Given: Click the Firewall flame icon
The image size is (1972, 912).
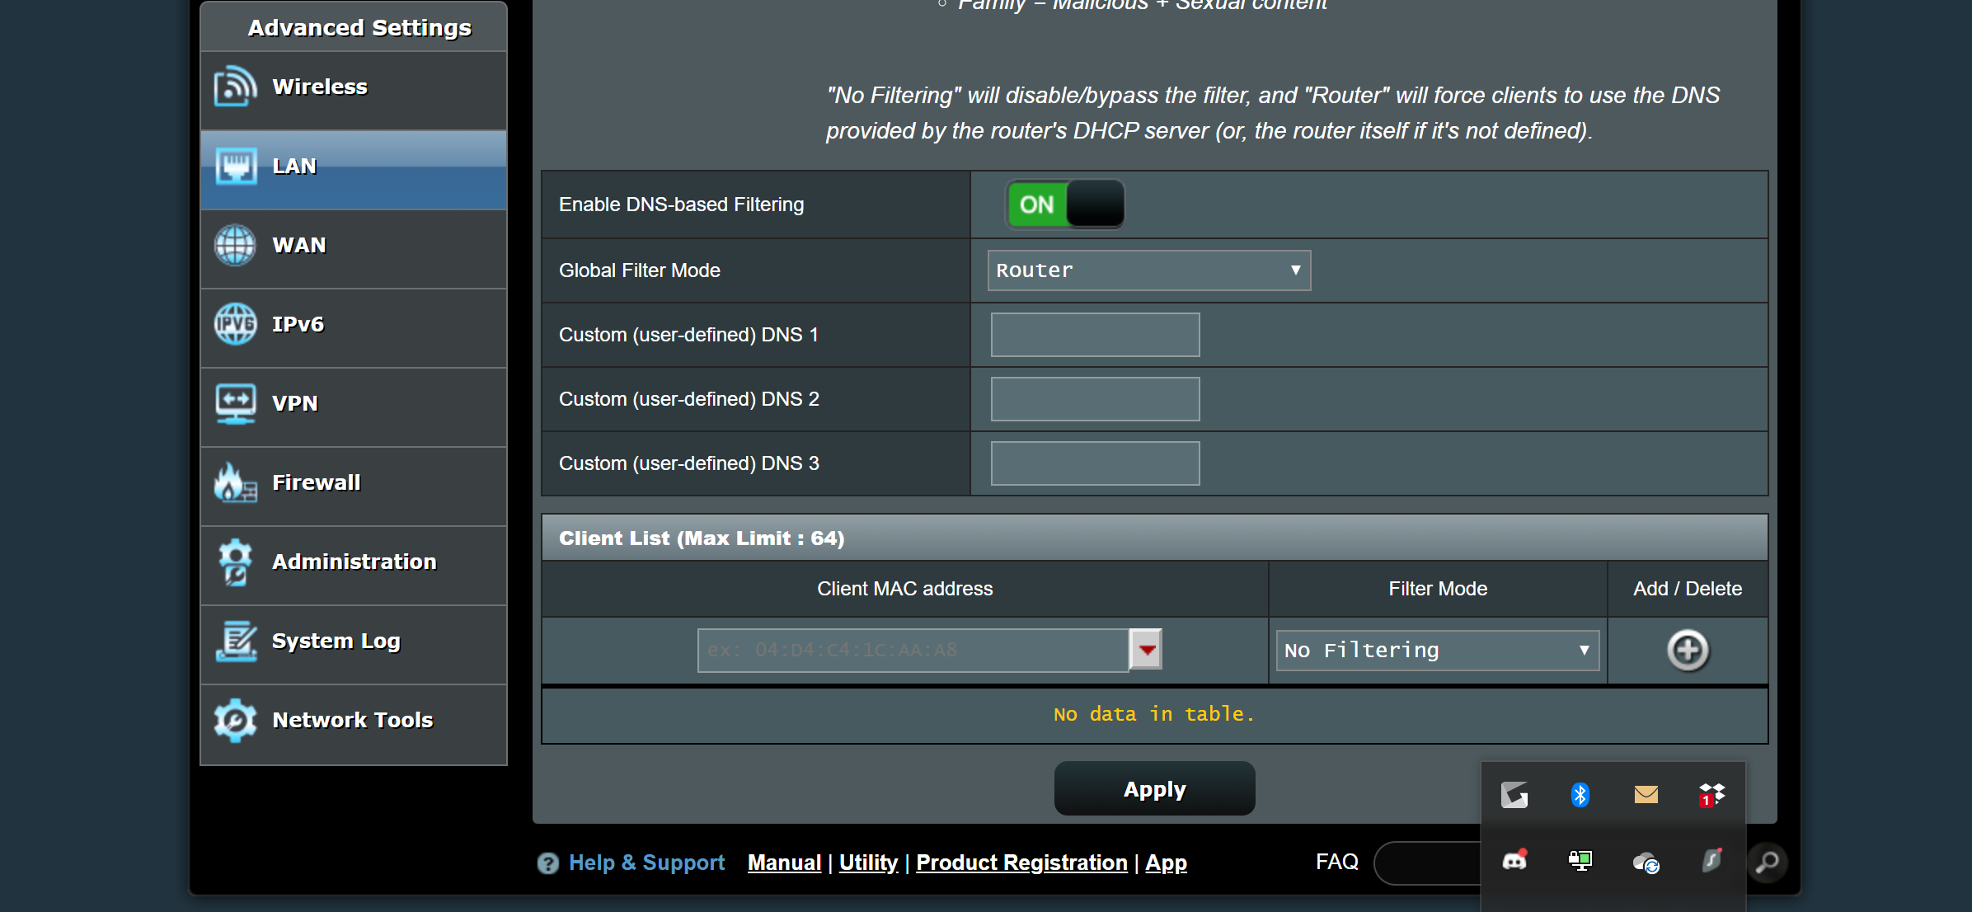Looking at the screenshot, I should [235, 482].
